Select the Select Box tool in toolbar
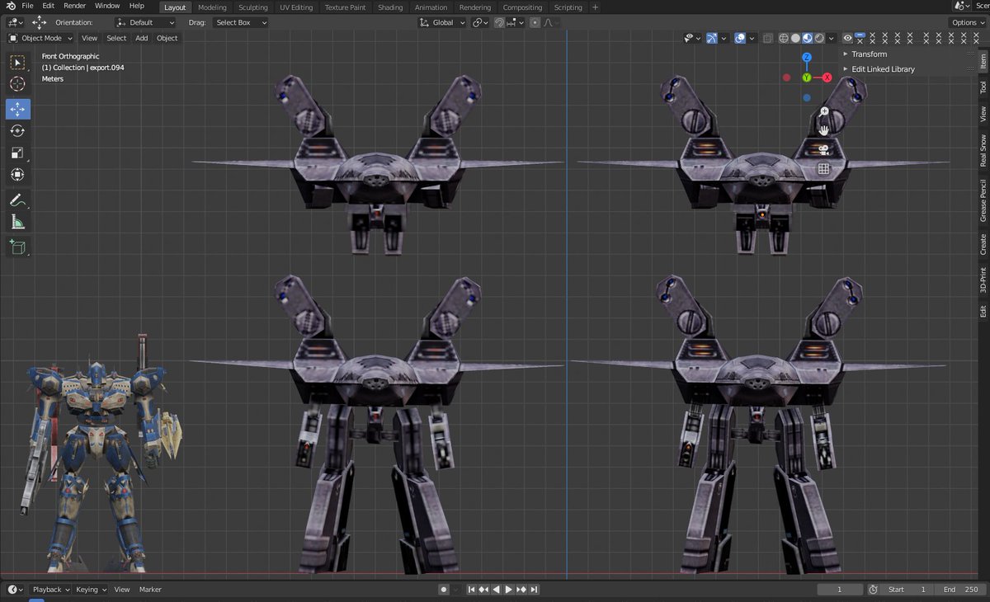The height and width of the screenshot is (602, 990). pos(17,63)
